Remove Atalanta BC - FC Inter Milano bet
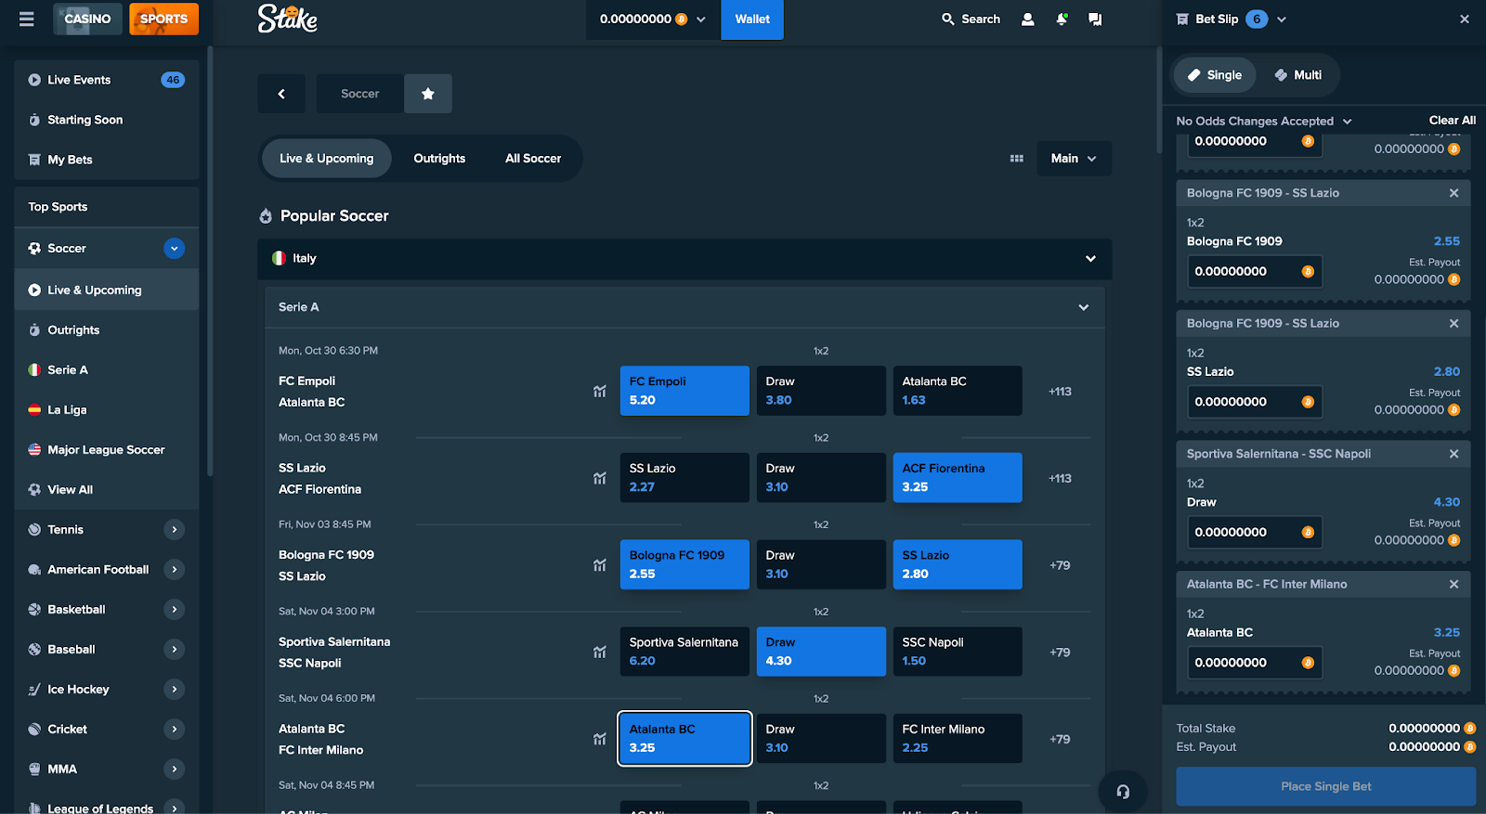The image size is (1486, 814). (x=1453, y=584)
